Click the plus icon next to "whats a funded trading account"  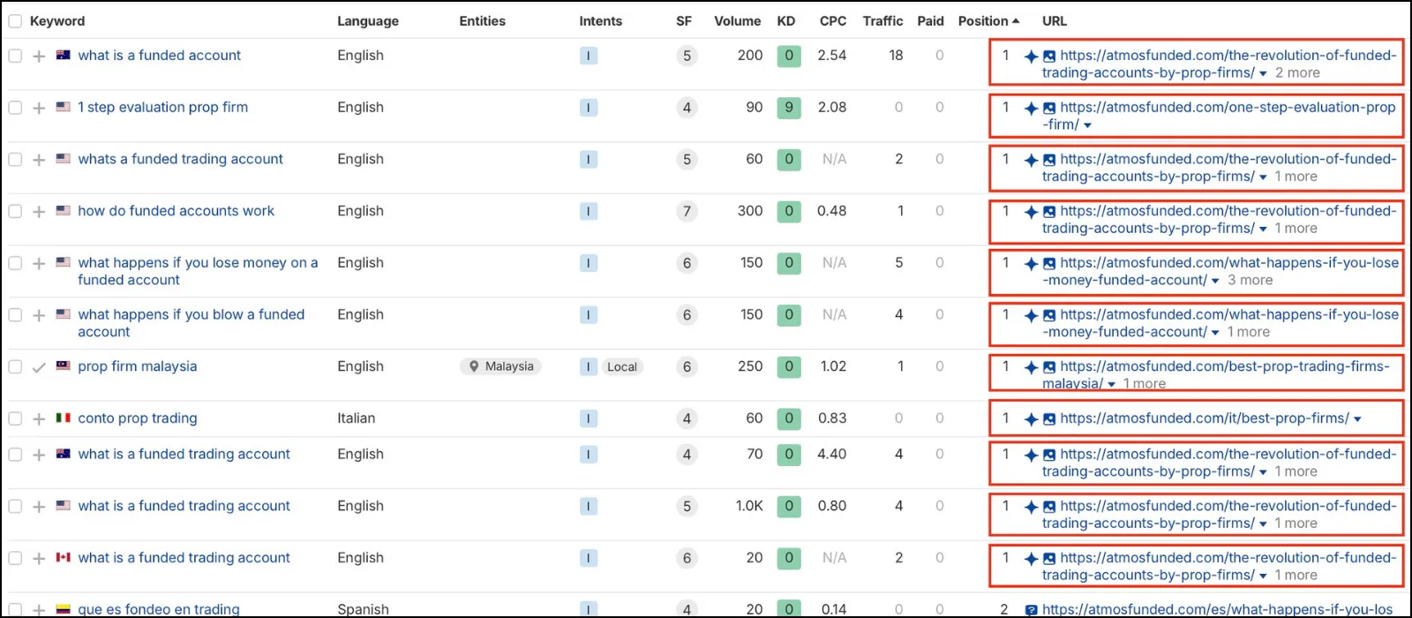pos(39,161)
